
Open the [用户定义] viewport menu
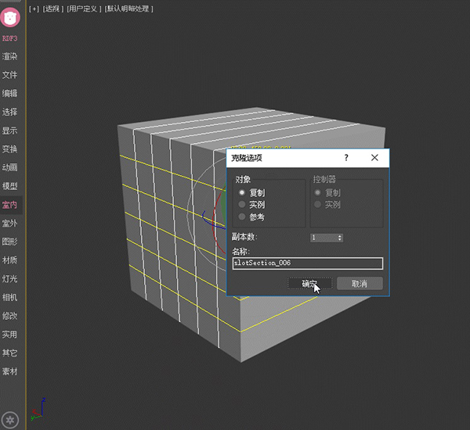(84, 9)
